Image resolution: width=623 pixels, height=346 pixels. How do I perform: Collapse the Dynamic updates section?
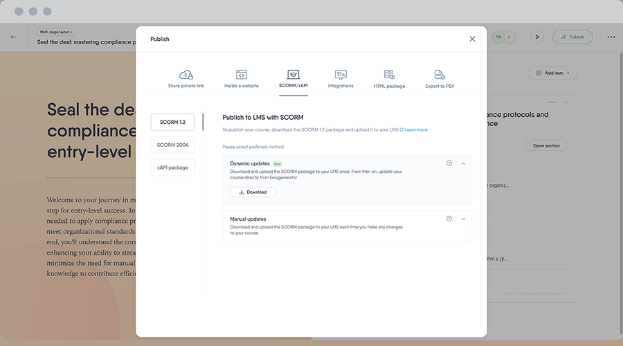(x=463, y=163)
